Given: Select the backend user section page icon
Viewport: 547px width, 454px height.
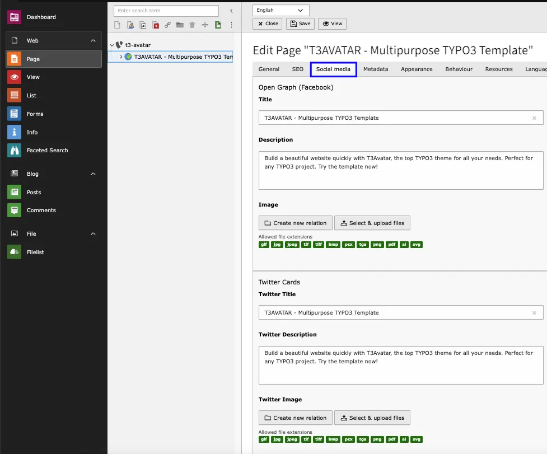Looking at the screenshot, I should click(130, 25).
